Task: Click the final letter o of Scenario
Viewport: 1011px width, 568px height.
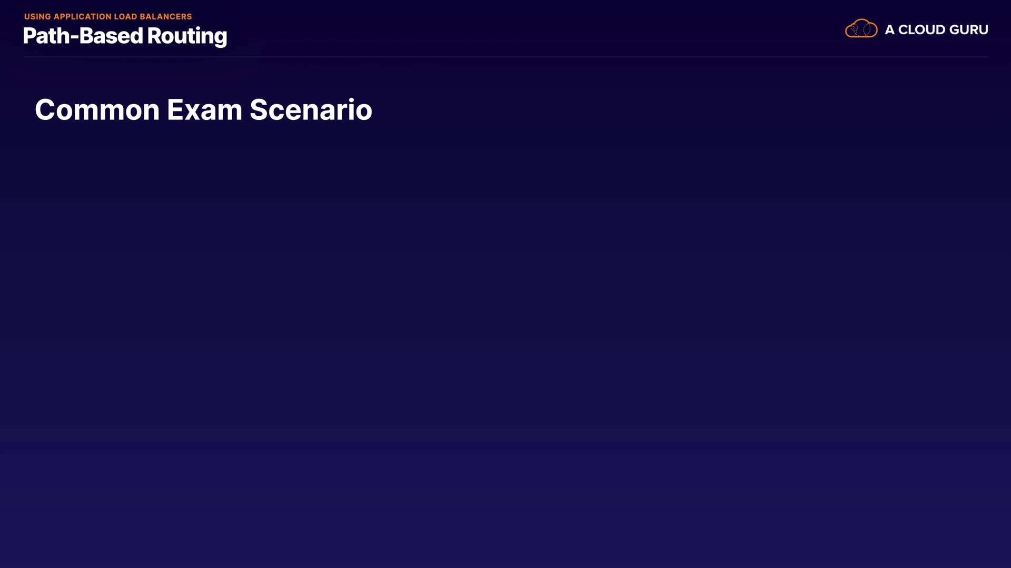Action: (364, 113)
